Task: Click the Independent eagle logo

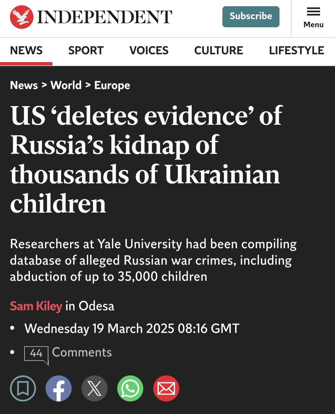Action: [x=22, y=17]
